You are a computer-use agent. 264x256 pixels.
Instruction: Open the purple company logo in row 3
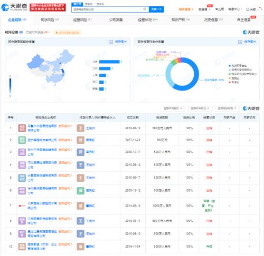click(x=22, y=152)
